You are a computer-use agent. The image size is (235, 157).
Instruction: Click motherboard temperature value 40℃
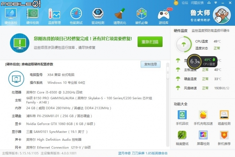pos(217,70)
